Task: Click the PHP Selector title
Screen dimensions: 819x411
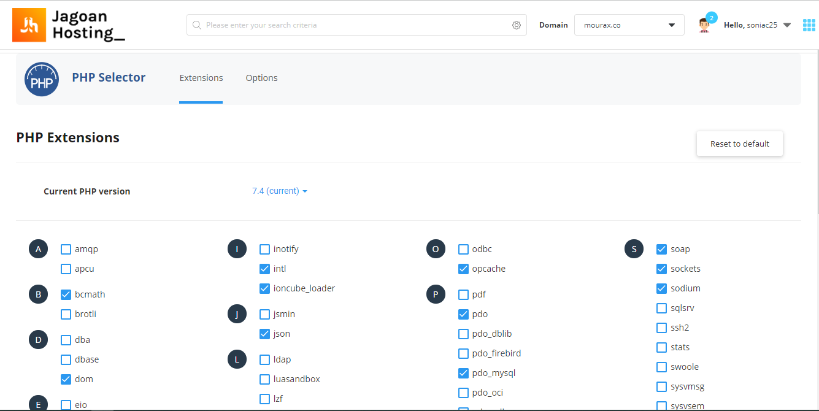Action: tap(109, 77)
